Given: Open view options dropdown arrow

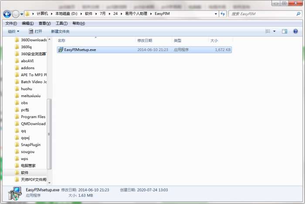Looking at the screenshot, I should point(274,31).
